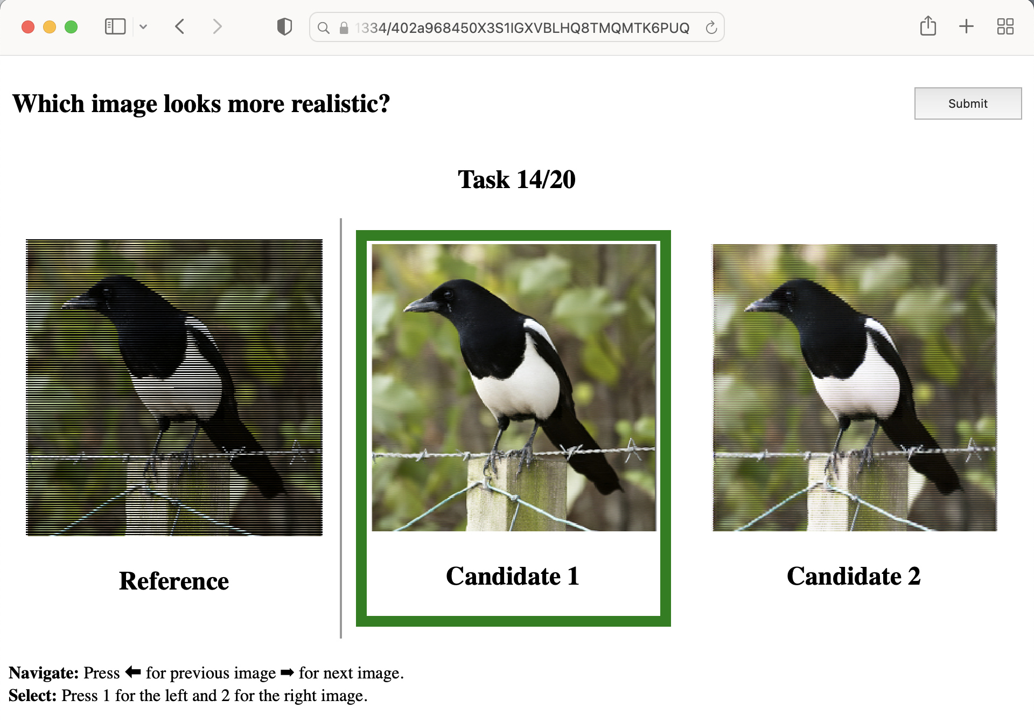The width and height of the screenshot is (1034, 721).
Task: Click the Reference magpie image
Action: [174, 387]
